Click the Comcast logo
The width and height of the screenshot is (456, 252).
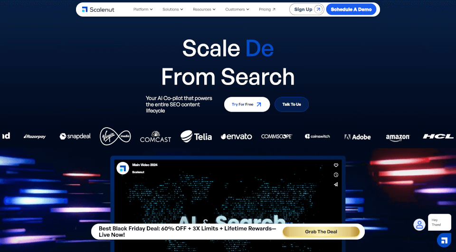[x=156, y=137]
